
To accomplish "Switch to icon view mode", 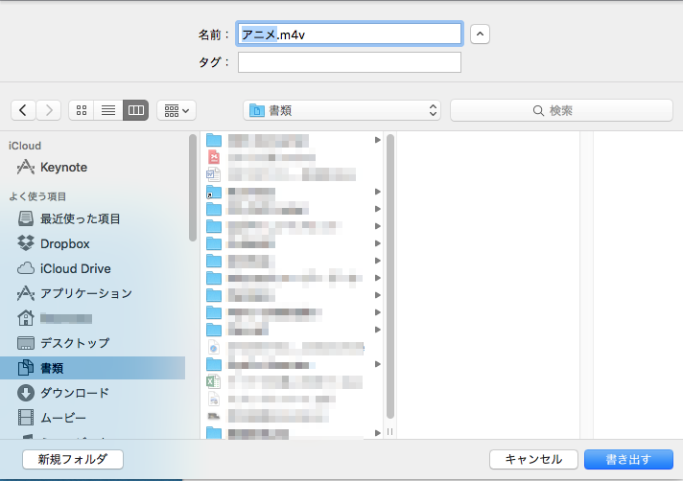I will pyautogui.click(x=82, y=110).
